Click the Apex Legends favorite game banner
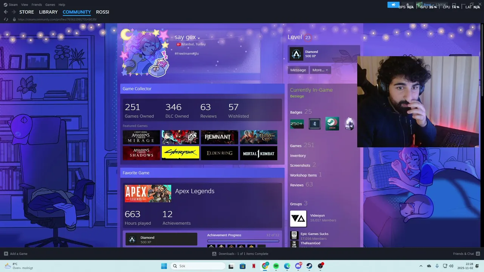The height and width of the screenshot is (272, 484). (148, 193)
